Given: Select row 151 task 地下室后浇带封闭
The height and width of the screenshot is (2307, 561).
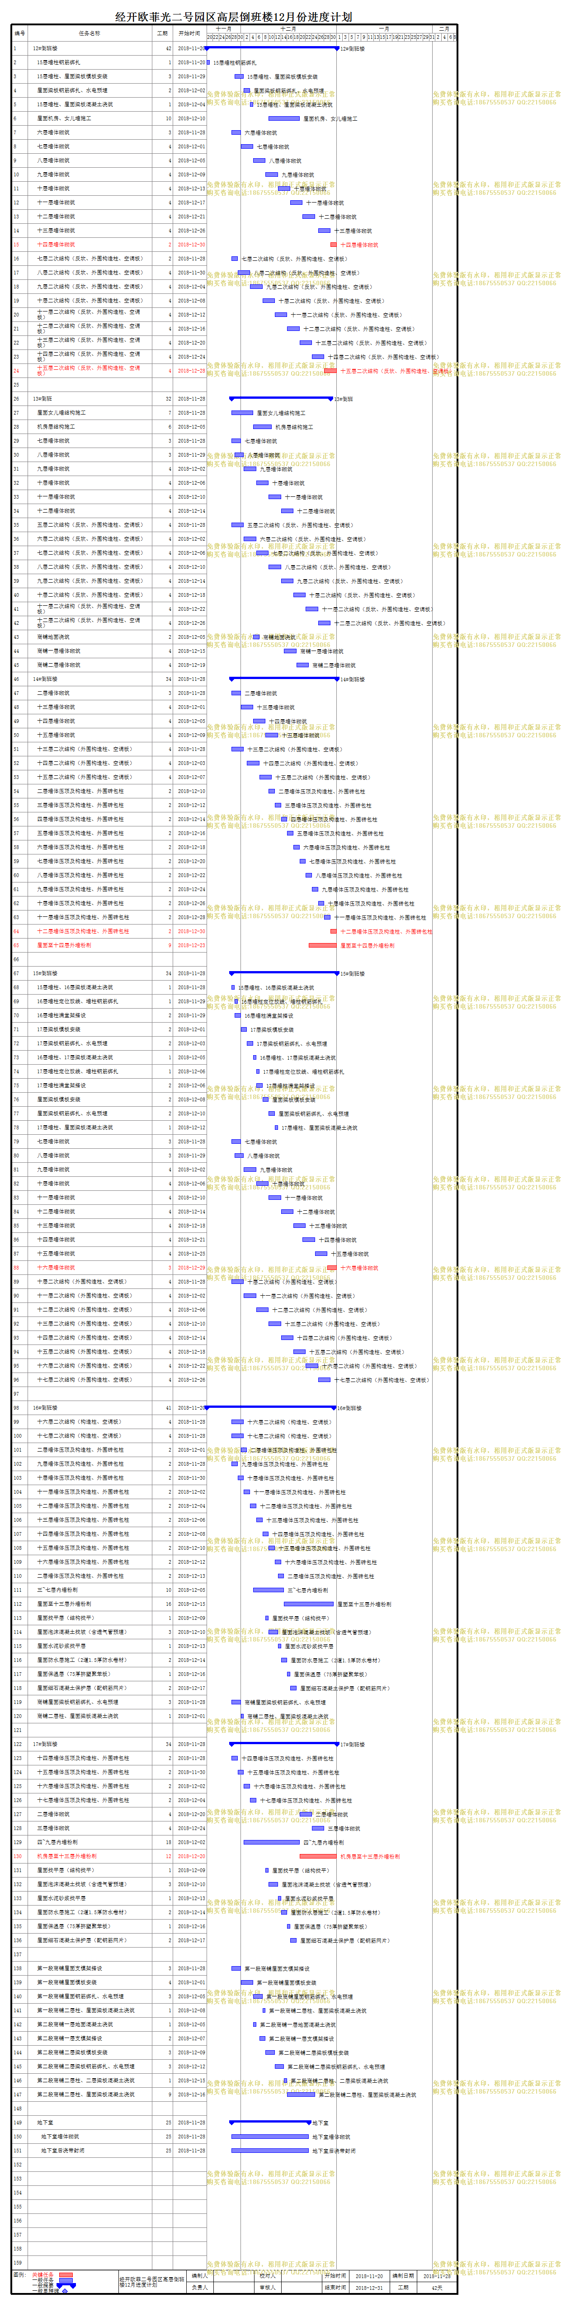Looking at the screenshot, I should (63, 2150).
